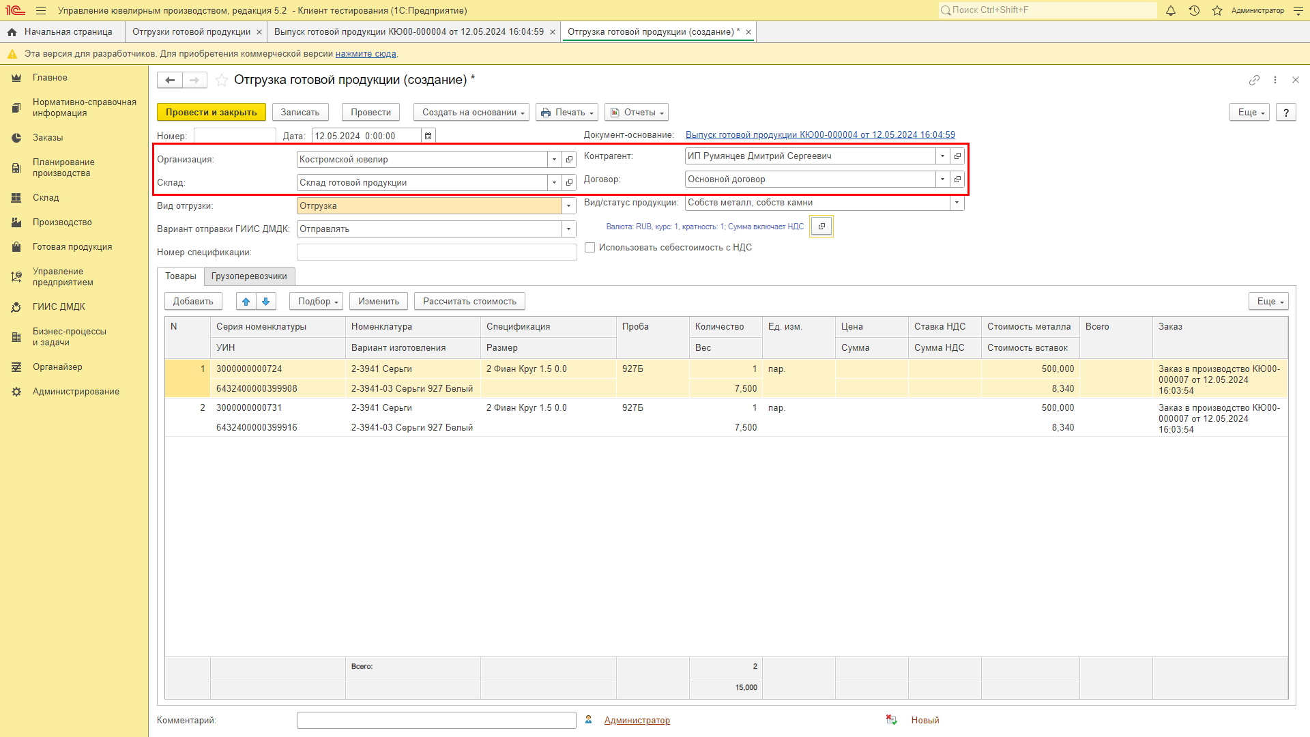
Task: Open table Еще menu on Товары tab
Action: point(1268,302)
